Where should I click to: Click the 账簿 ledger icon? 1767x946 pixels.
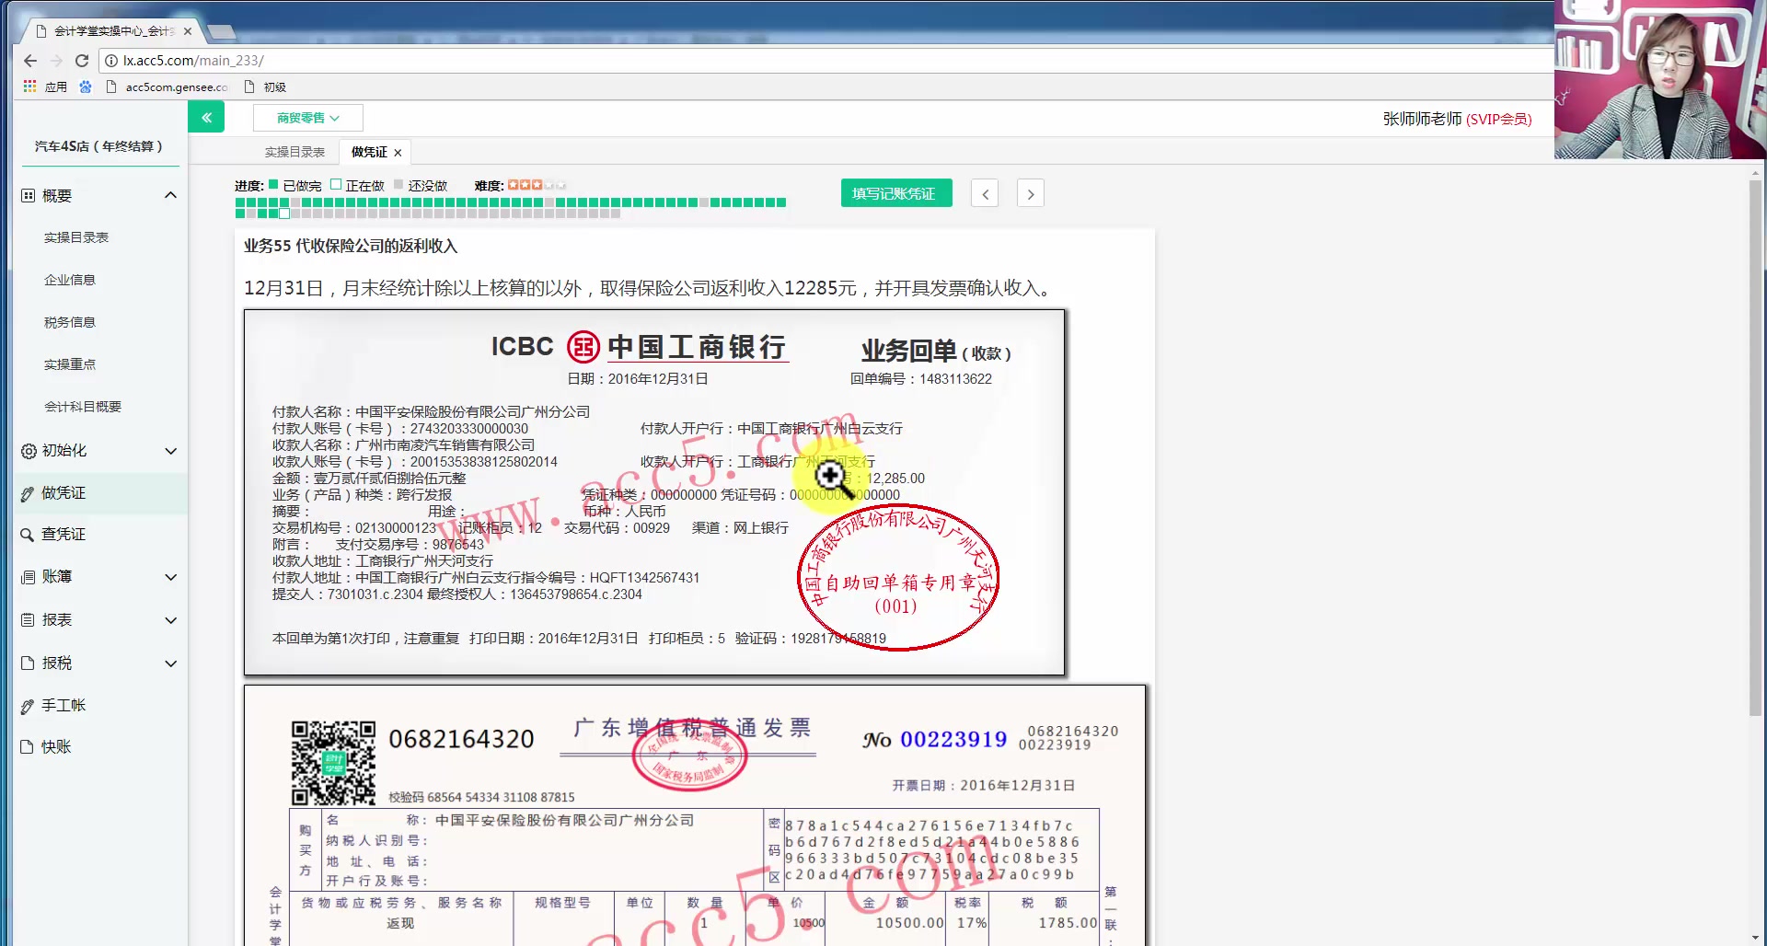[x=29, y=577]
